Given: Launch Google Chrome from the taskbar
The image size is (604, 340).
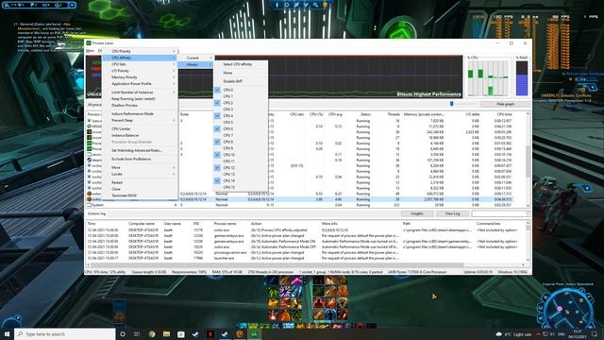Looking at the screenshot, I should (152, 333).
